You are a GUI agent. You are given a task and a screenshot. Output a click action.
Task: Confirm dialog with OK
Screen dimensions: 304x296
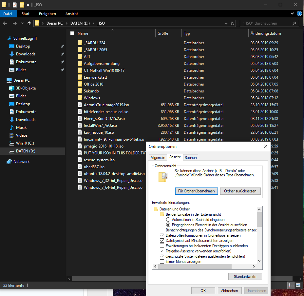(x=203, y=290)
